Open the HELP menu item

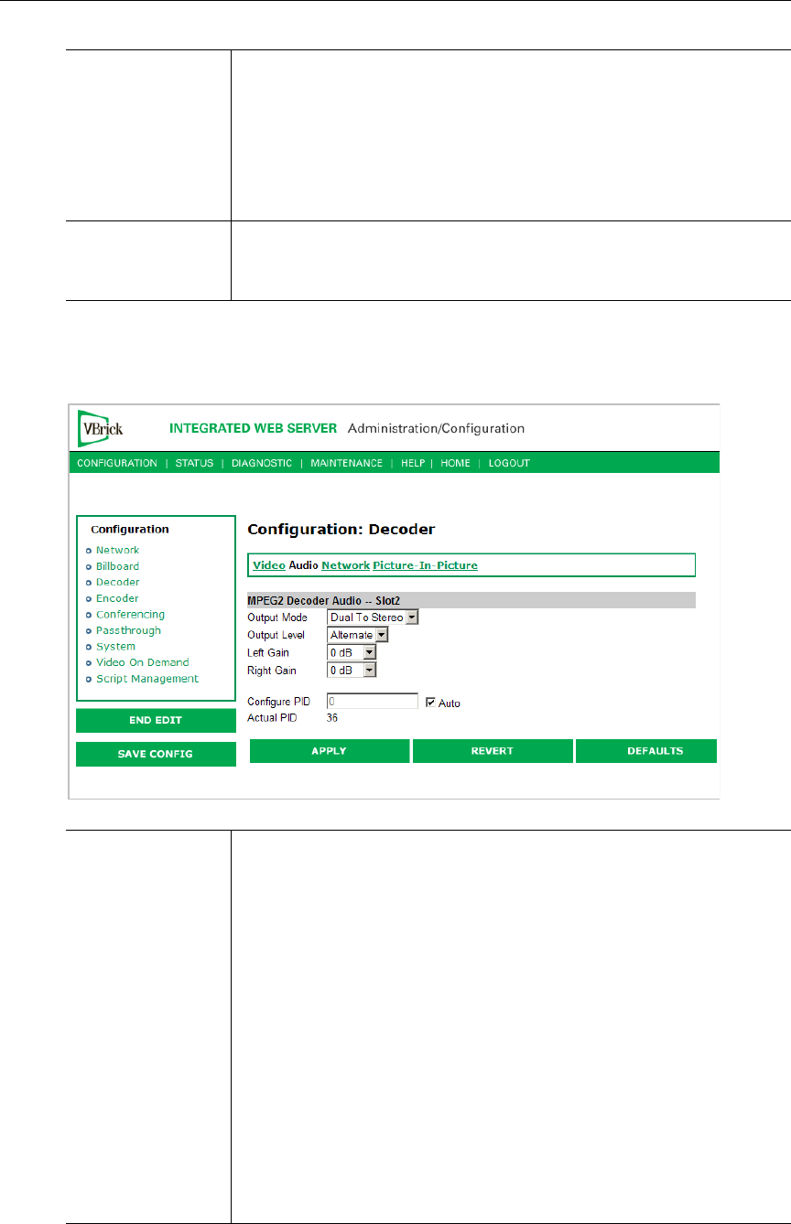coord(413,463)
